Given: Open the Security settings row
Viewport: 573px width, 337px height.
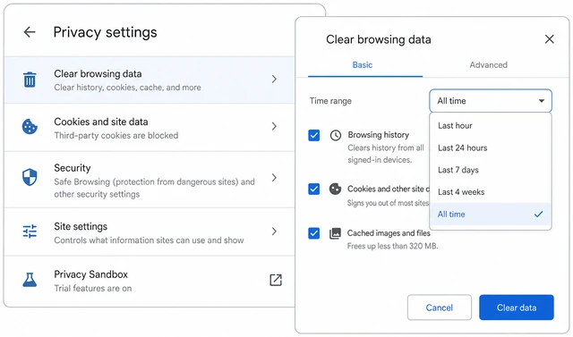Looking at the screenshot, I should pos(150,180).
